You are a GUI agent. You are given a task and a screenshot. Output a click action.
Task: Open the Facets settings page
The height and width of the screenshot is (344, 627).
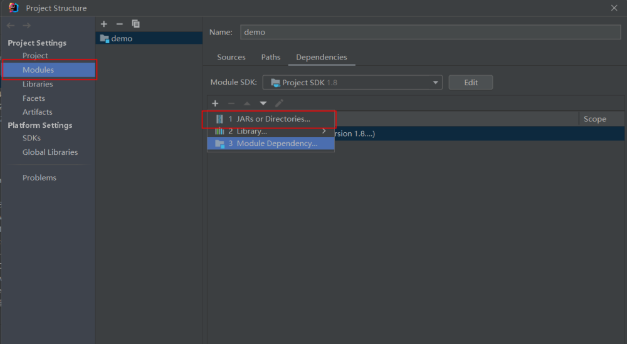[34, 98]
